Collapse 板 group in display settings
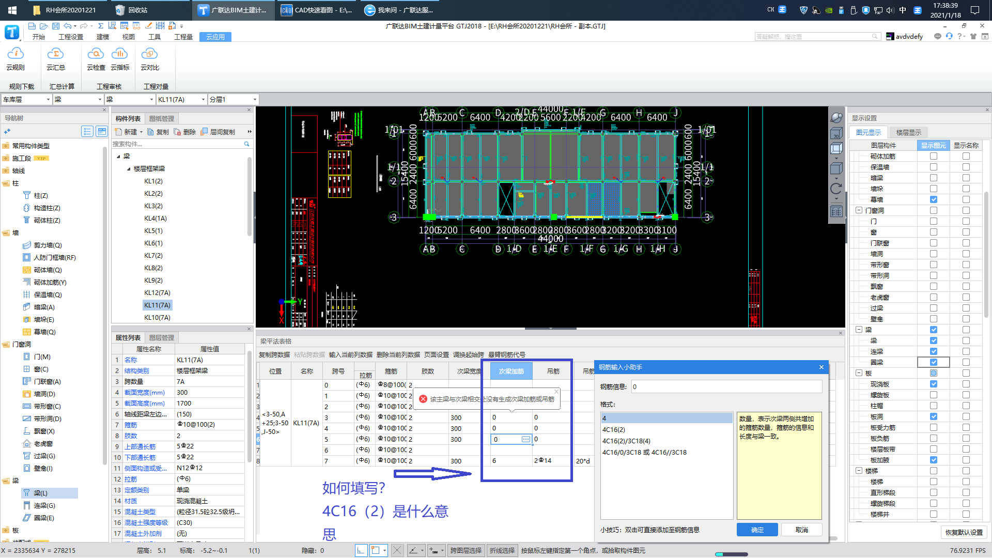 tap(859, 373)
